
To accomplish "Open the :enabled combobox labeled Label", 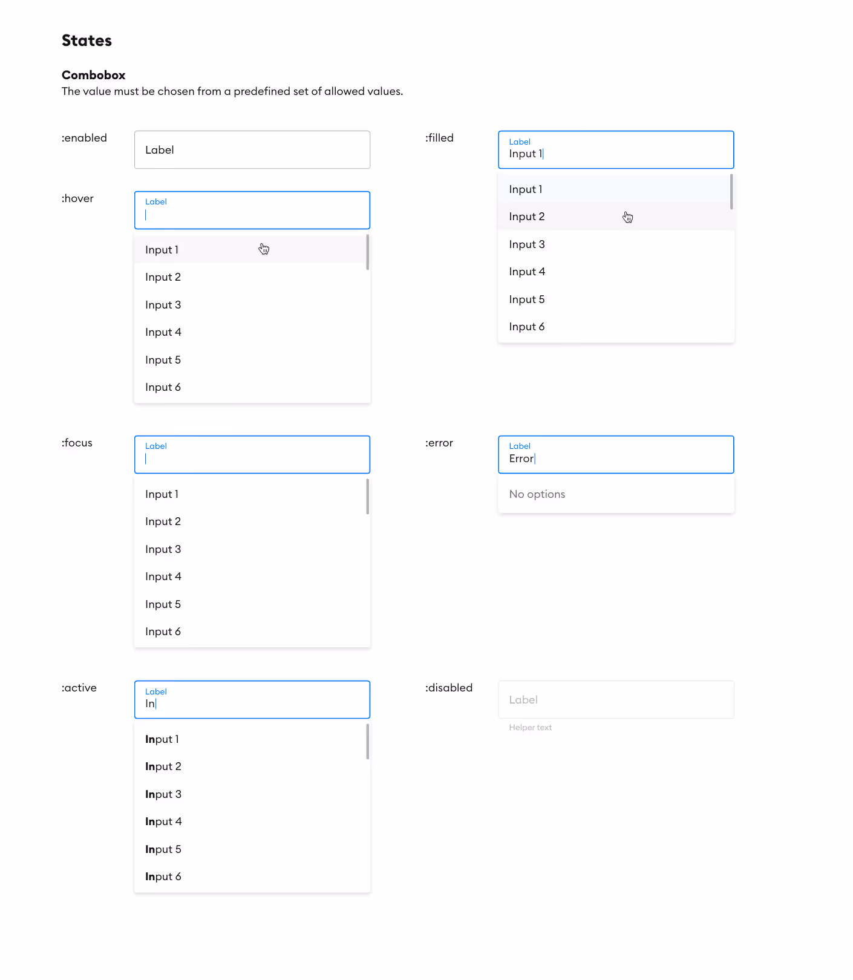I will click(x=252, y=149).
